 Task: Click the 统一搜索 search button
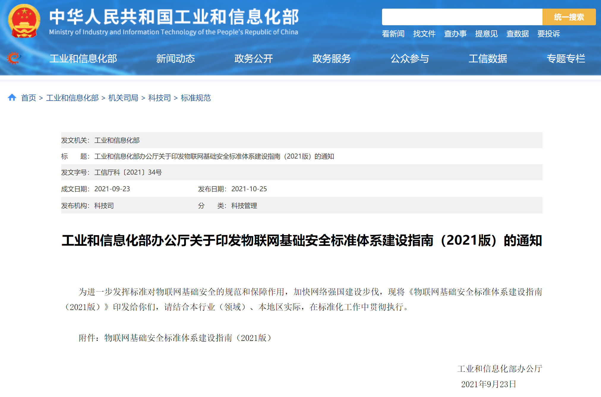click(569, 17)
